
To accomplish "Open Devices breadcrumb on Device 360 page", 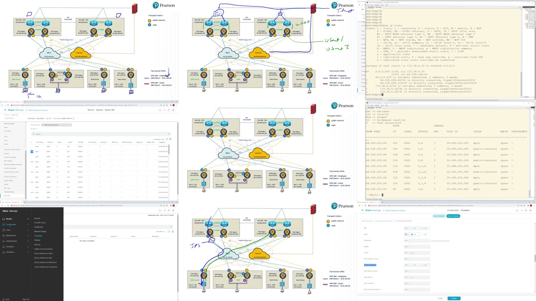I will [6, 115].
